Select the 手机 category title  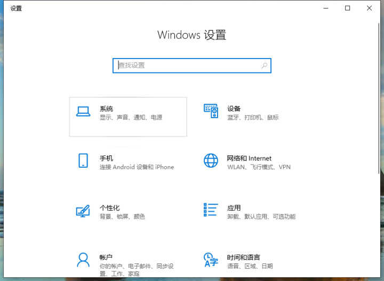(106, 158)
